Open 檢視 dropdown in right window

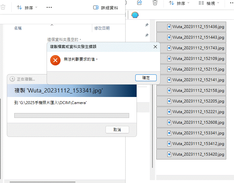click(x=209, y=3)
